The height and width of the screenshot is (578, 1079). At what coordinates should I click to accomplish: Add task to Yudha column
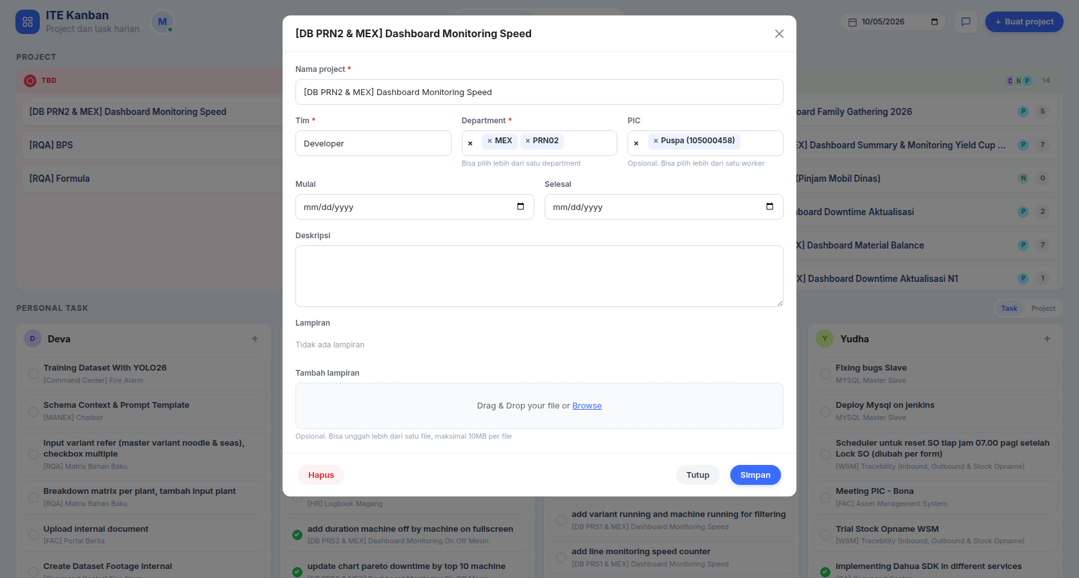click(x=1047, y=338)
